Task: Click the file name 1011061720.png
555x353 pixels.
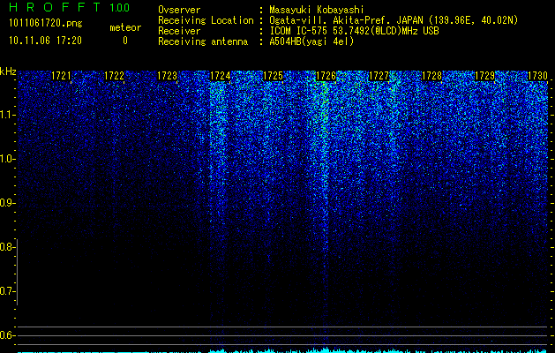Action: (46, 23)
